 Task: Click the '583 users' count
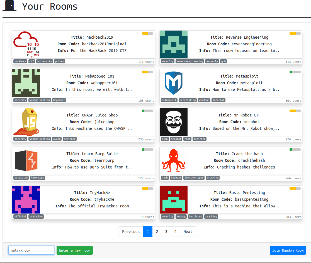[x=293, y=217]
